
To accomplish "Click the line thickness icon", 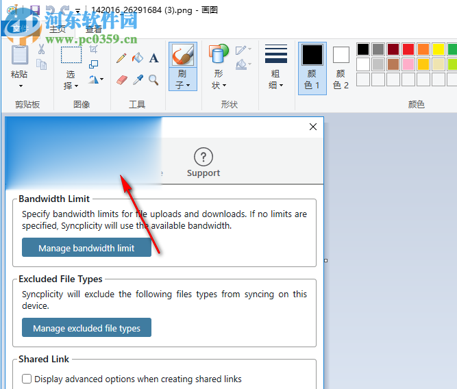I will (276, 54).
